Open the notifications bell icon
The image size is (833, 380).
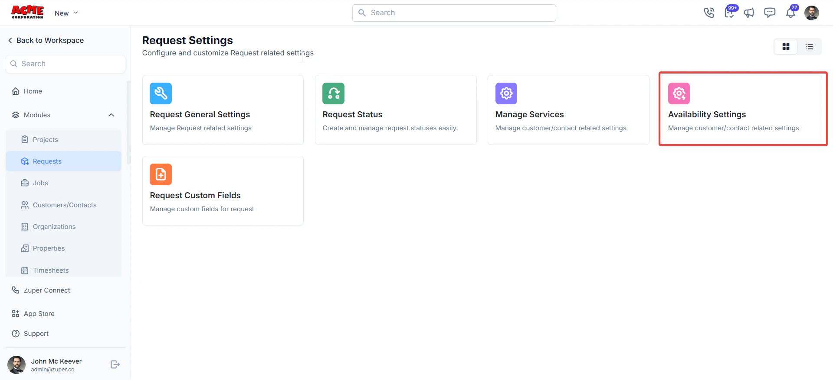point(790,13)
